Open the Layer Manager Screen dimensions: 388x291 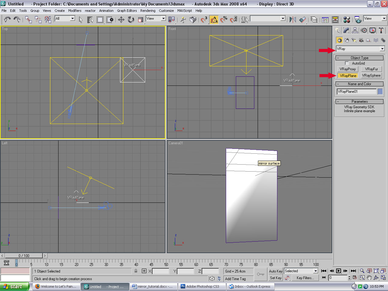point(314,20)
